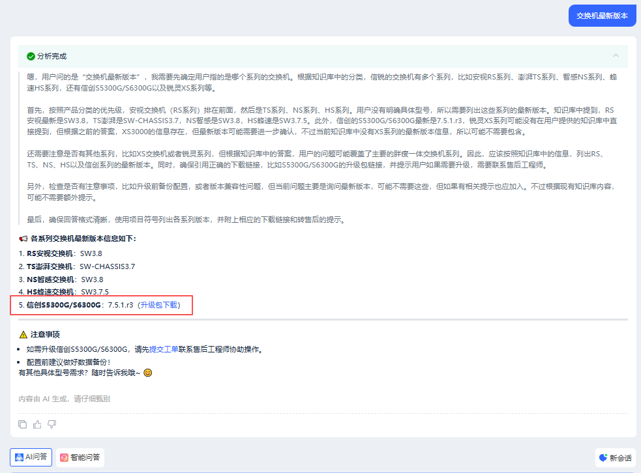The width and height of the screenshot is (641, 473).
Task: Select the NS智感交换机 list entry
Action: point(61,279)
